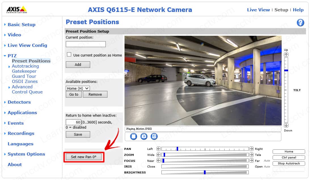Screen dimensions: 310x180
Task: Expand the System Options section
Action: (26, 154)
